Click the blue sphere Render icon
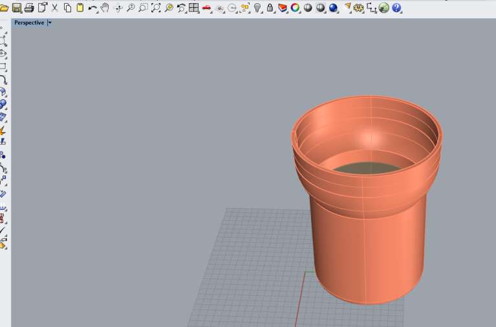 point(333,8)
